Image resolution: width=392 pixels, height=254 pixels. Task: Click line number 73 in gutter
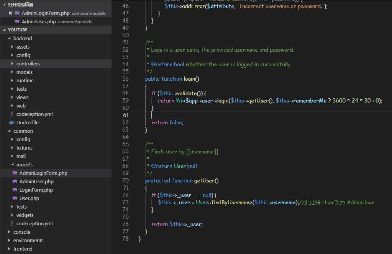[126, 202]
